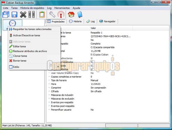Click the blue book help icon
The image size is (172, 130).
pyautogui.click(x=80, y=14)
